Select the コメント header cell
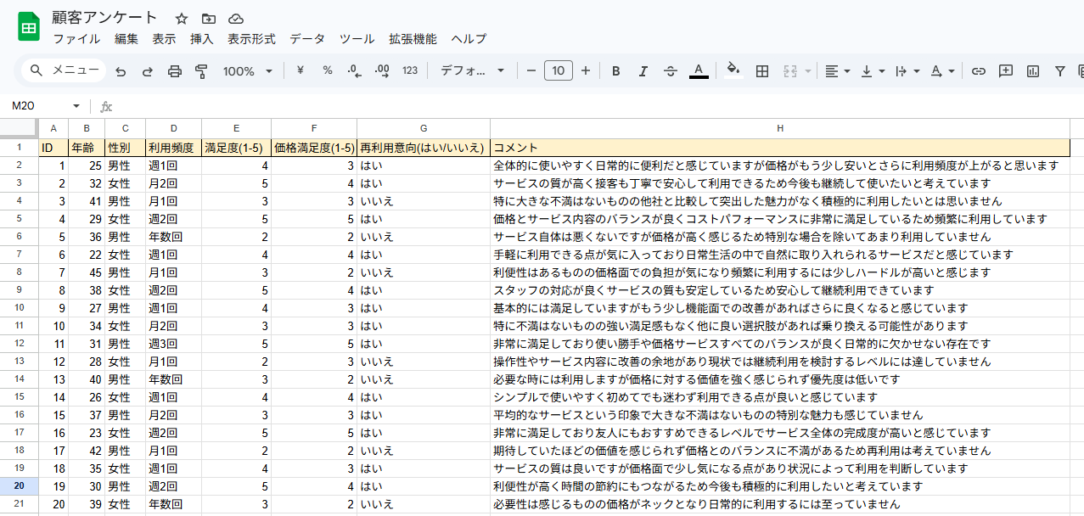Image resolution: width=1084 pixels, height=516 pixels. [x=780, y=147]
